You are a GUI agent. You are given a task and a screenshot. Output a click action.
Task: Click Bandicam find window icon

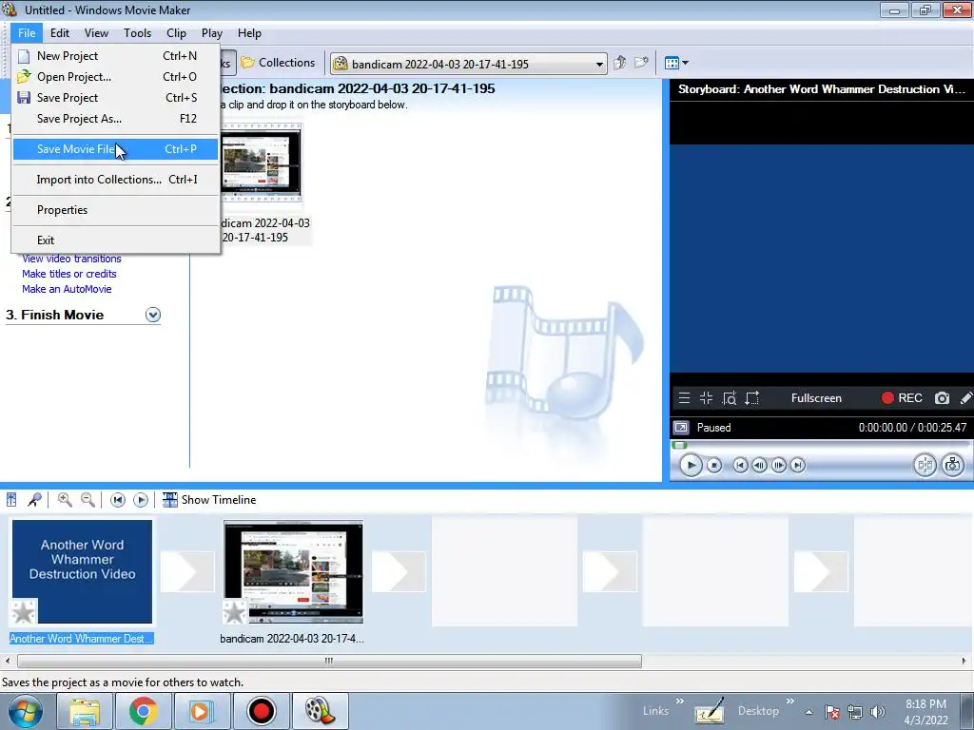tap(730, 398)
